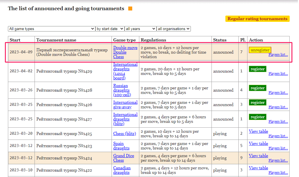Open Players list of the highlighted experimental tournament

tap(278, 54)
